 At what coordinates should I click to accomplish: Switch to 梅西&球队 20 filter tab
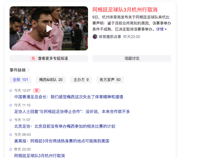(51, 80)
